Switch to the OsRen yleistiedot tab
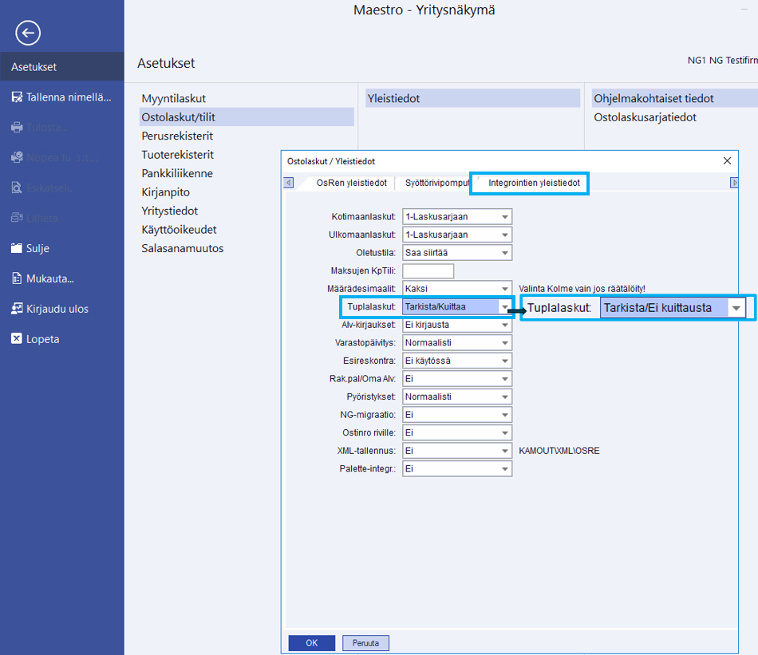This screenshot has width=758, height=655. [351, 183]
